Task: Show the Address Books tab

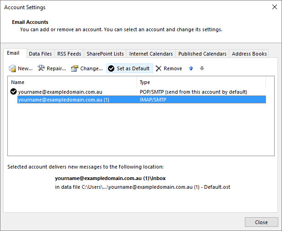Action: [249, 54]
